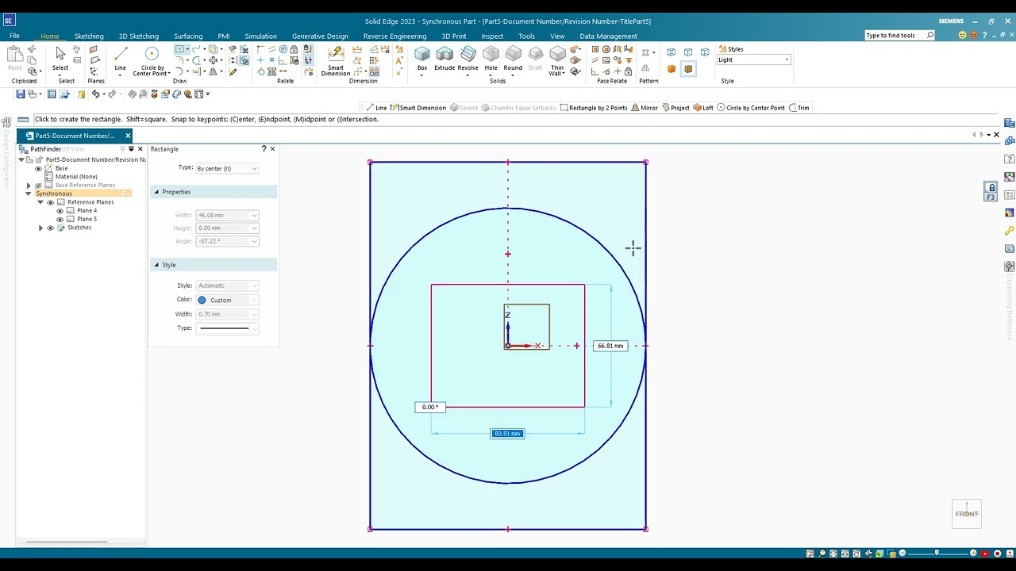Select the Hole command
The width and height of the screenshot is (1016, 571).
point(491,59)
